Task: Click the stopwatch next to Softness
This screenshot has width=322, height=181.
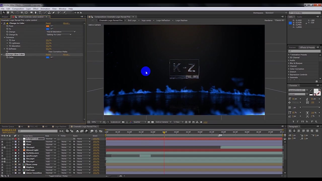Action: pos(7,49)
